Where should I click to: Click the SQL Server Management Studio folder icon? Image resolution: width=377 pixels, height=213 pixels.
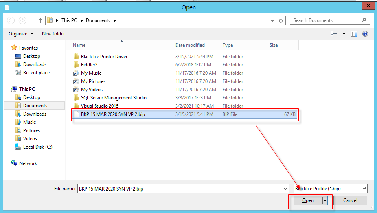(x=76, y=97)
